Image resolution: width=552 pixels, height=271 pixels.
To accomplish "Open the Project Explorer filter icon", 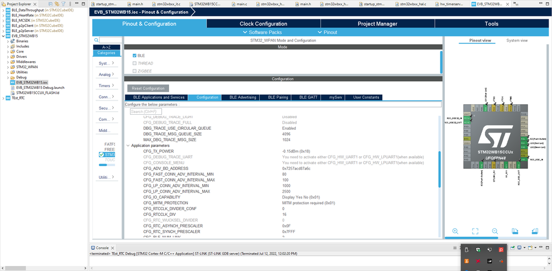I will click(x=64, y=4).
